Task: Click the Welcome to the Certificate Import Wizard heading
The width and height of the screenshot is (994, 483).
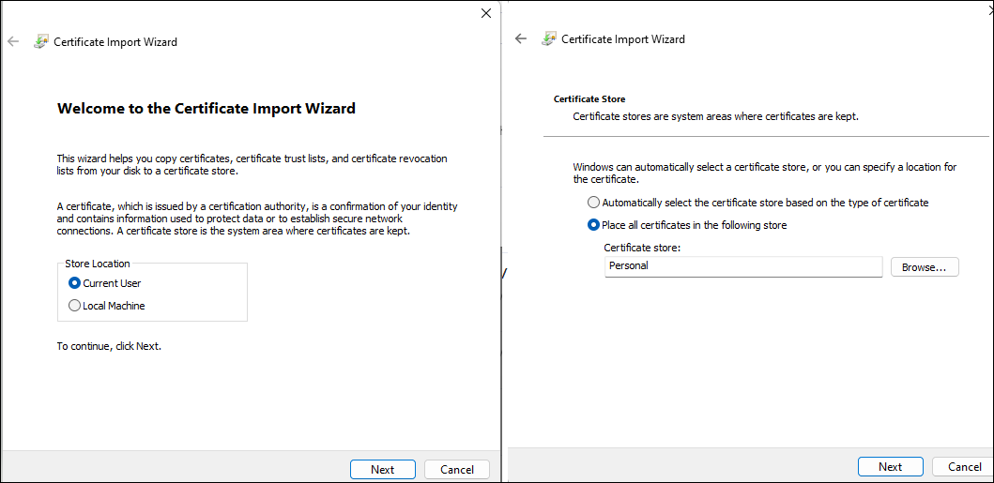Action: coord(206,108)
